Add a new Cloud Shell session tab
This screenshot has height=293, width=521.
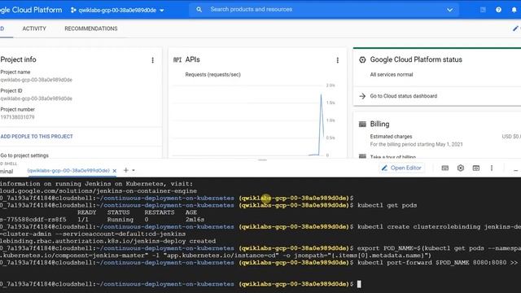[x=125, y=170]
